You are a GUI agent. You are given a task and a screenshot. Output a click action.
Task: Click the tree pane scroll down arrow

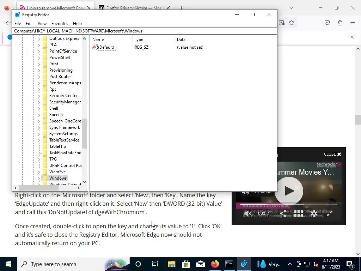(x=84, y=182)
